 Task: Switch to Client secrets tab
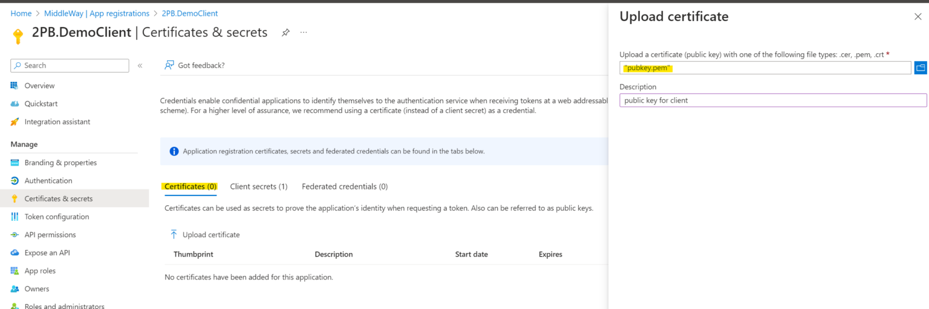pyautogui.click(x=258, y=186)
